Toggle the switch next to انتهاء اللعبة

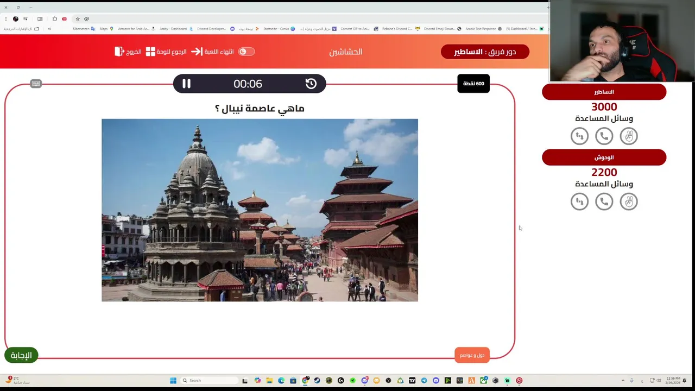(246, 52)
